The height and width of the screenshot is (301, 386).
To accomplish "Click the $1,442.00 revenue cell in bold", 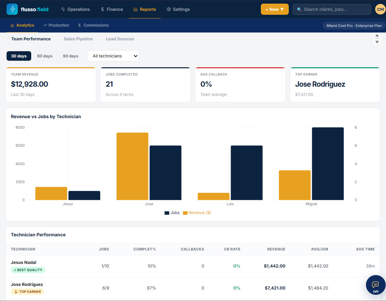I will [x=275, y=266].
